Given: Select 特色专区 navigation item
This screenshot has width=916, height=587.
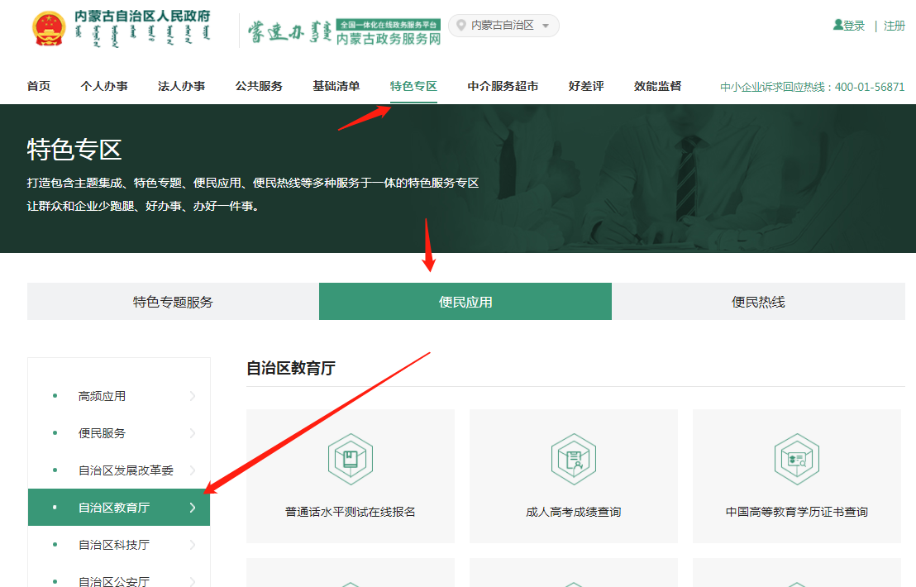Looking at the screenshot, I should 413,86.
